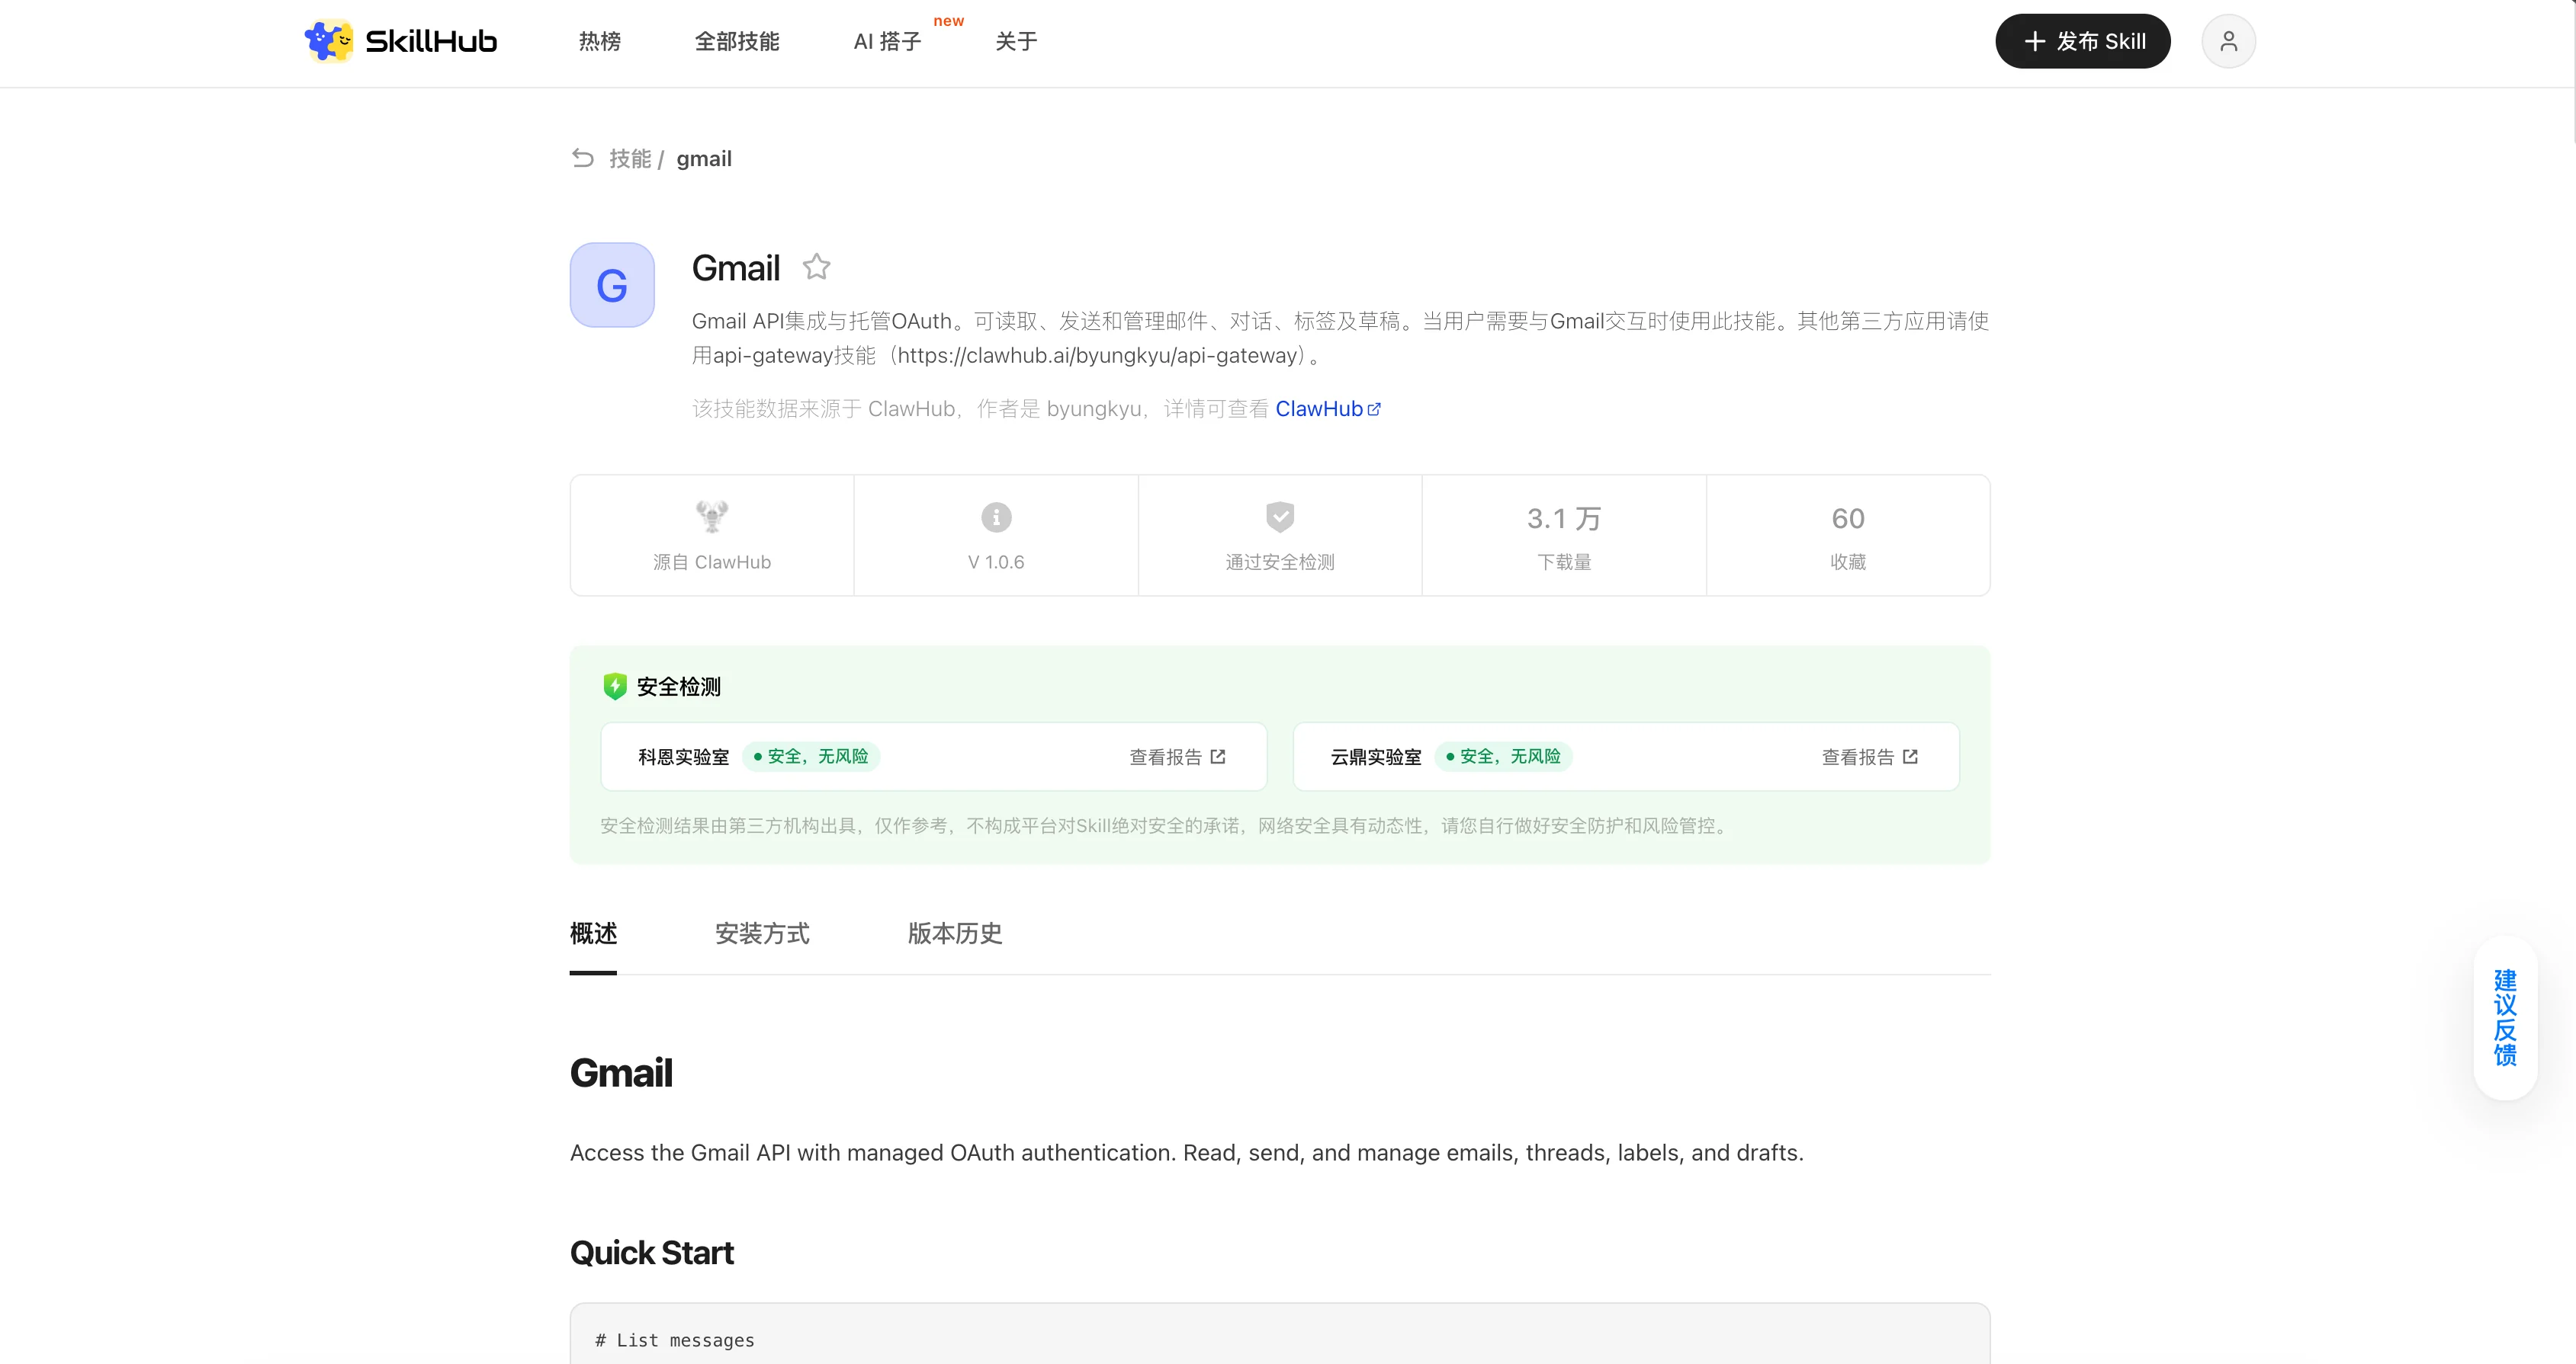The image size is (2576, 1364).
Task: Open the 热榜 nav item
Action: (x=599, y=42)
